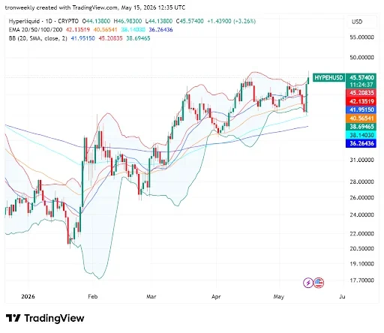Click the BB lower value 38.69465 in the legend
This screenshot has height=333, width=384.
tap(138, 38)
